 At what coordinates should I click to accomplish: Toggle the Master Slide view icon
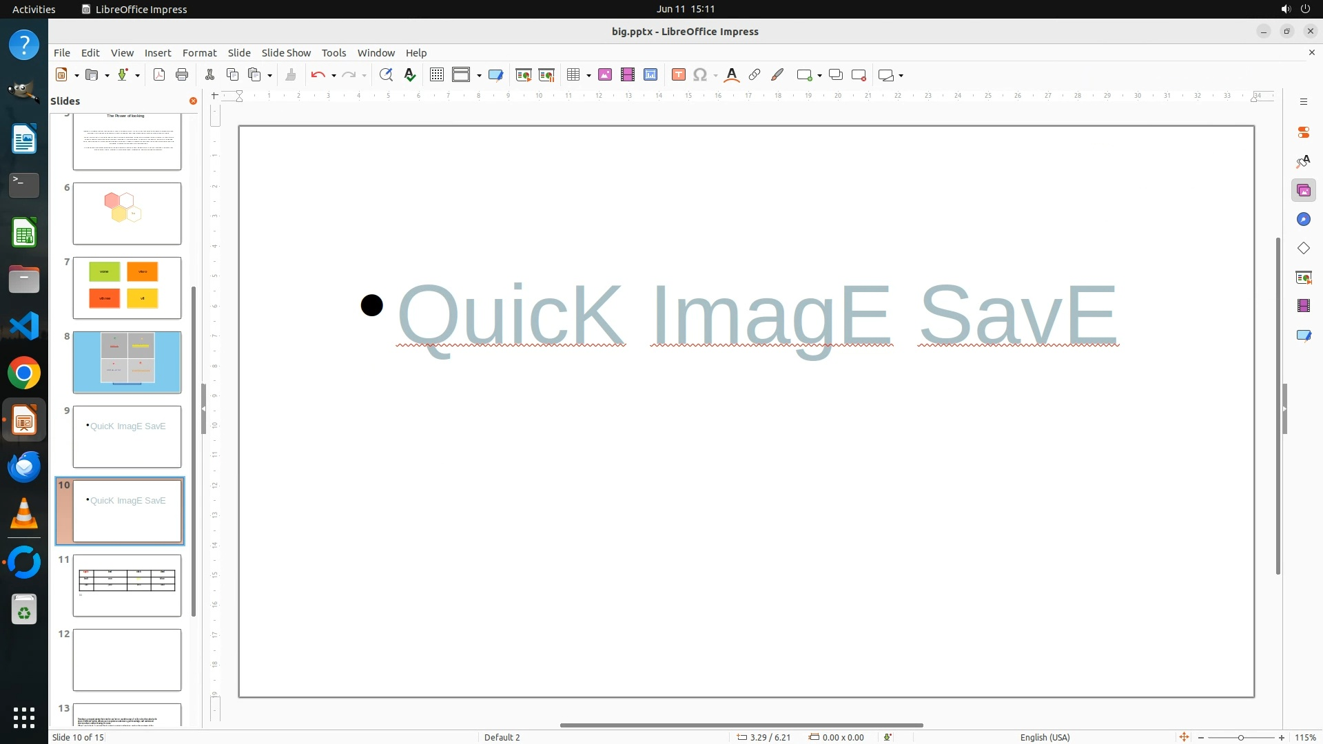pos(495,75)
